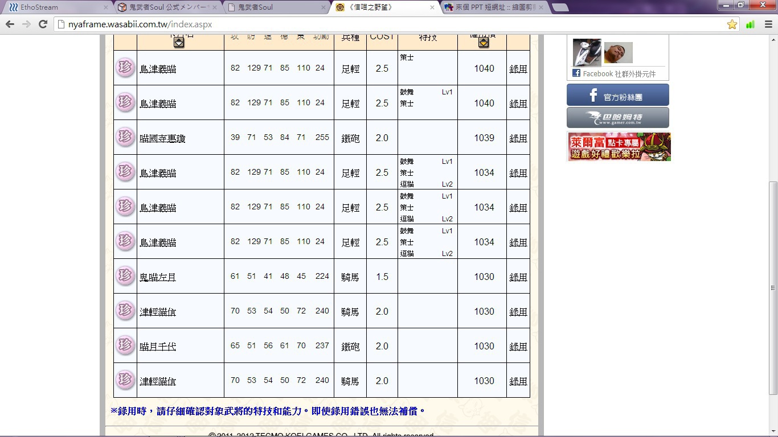Click 錄用 for 喵月千代
The width and height of the screenshot is (778, 437).
518,347
